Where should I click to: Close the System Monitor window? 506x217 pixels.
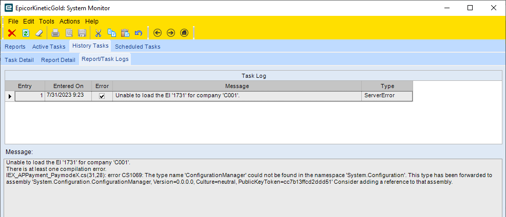coord(494,8)
